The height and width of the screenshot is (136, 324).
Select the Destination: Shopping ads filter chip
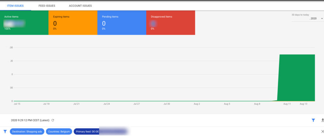(x=27, y=131)
